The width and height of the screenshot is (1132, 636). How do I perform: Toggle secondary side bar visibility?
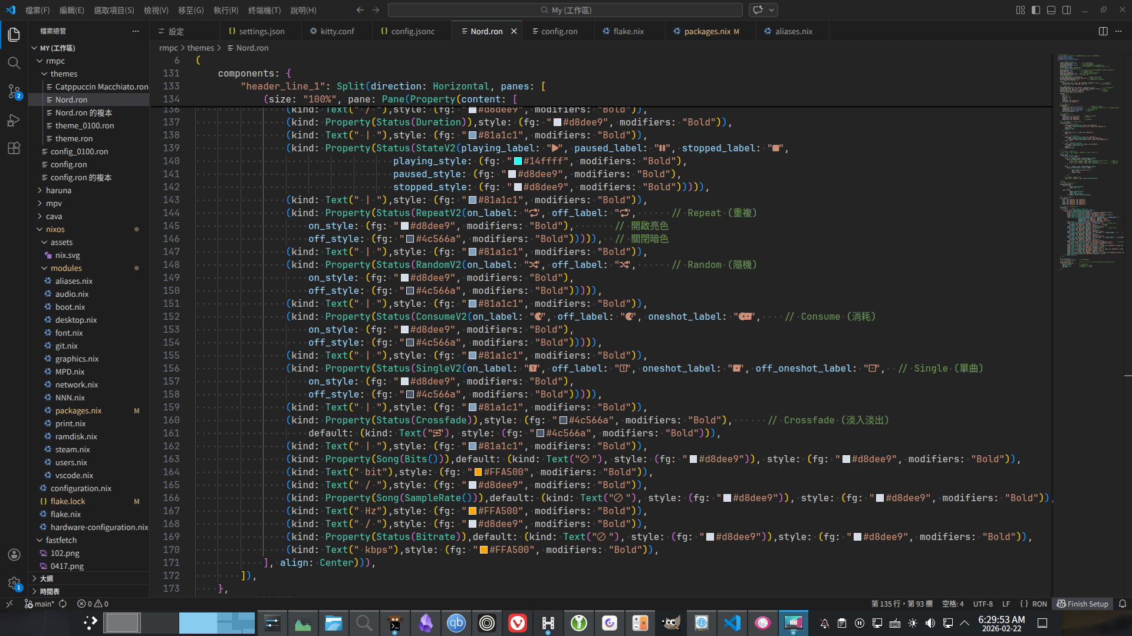pyautogui.click(x=1067, y=10)
